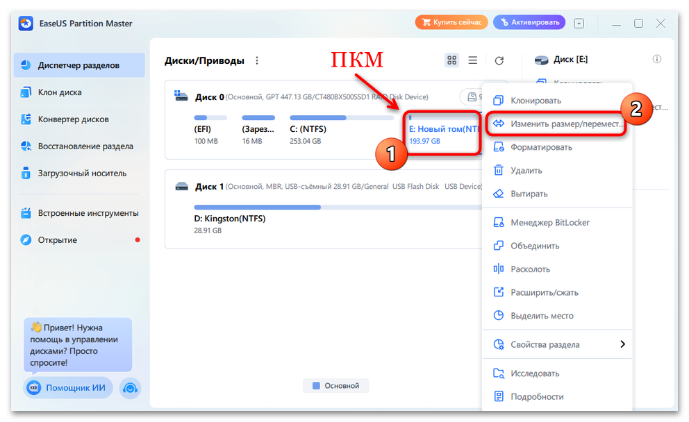689x422 pixels.
Task: Click the Диск 0 header icon
Action: (x=181, y=96)
